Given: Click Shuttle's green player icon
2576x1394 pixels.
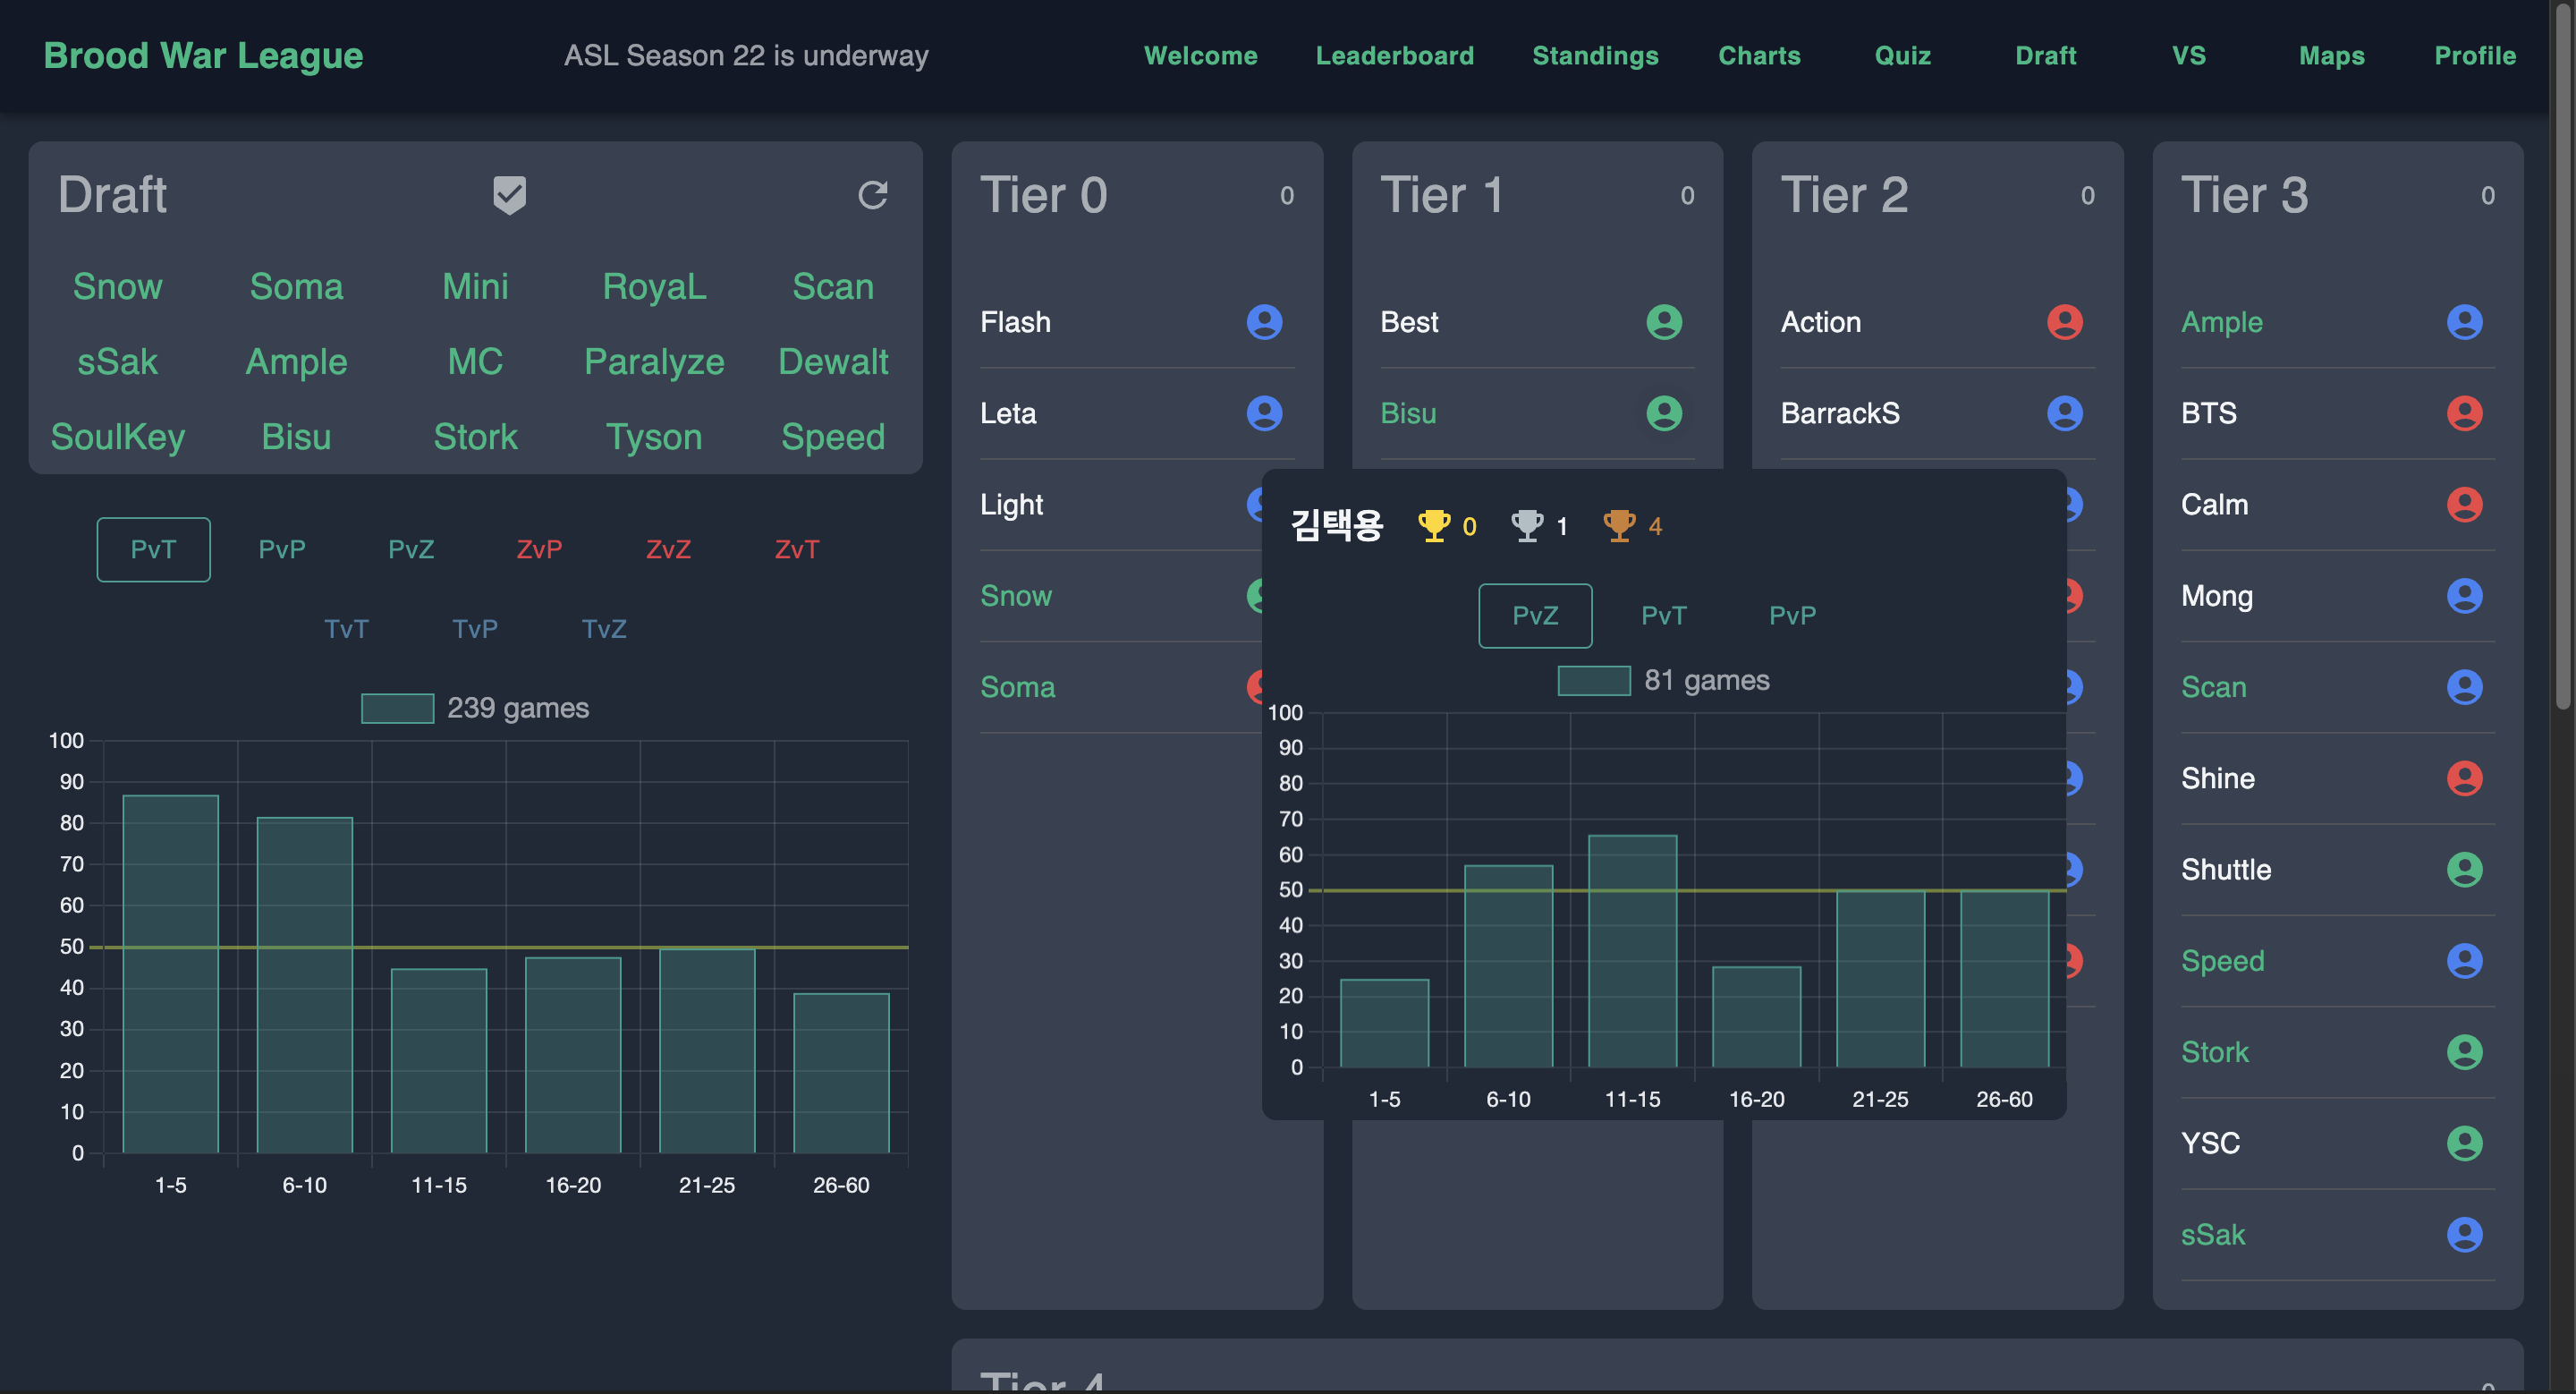Looking at the screenshot, I should pyautogui.click(x=2464, y=869).
